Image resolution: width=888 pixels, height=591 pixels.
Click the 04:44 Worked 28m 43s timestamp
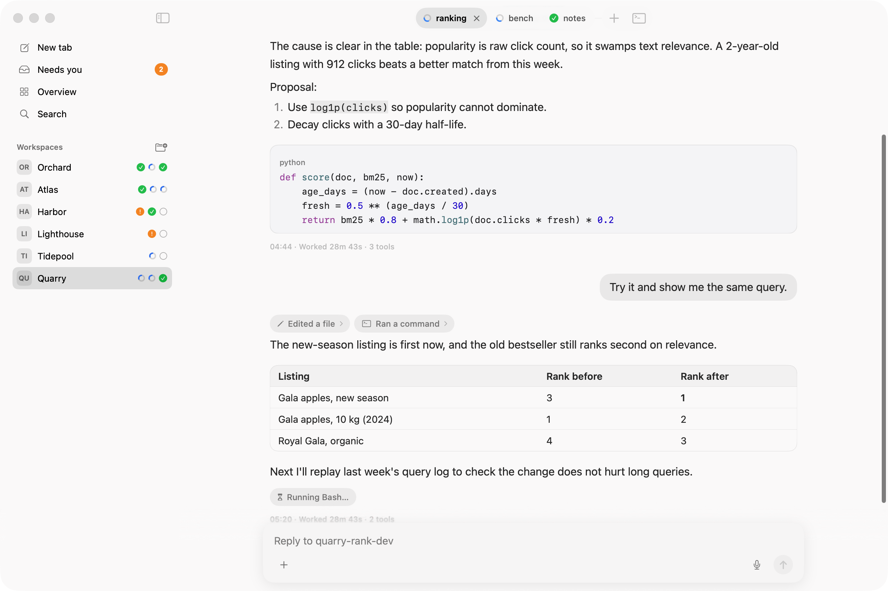pos(332,247)
